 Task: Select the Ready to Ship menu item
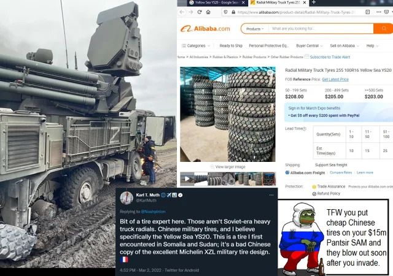point(231,45)
